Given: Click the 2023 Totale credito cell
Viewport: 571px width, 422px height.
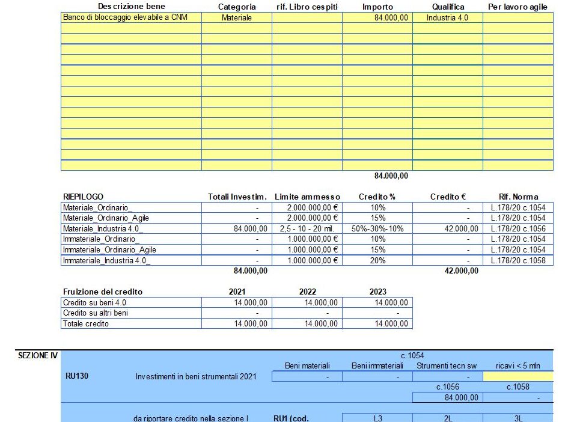Looking at the screenshot, I should click(377, 323).
